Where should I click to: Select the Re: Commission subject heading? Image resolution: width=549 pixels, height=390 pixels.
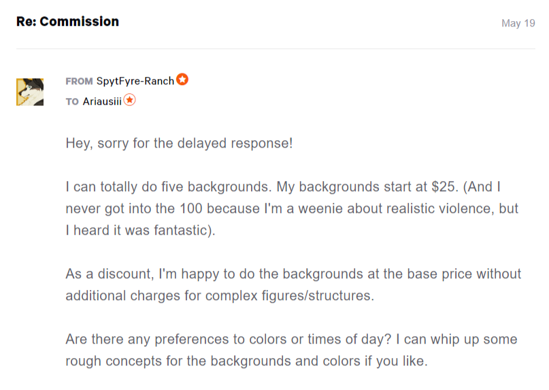pyautogui.click(x=67, y=21)
